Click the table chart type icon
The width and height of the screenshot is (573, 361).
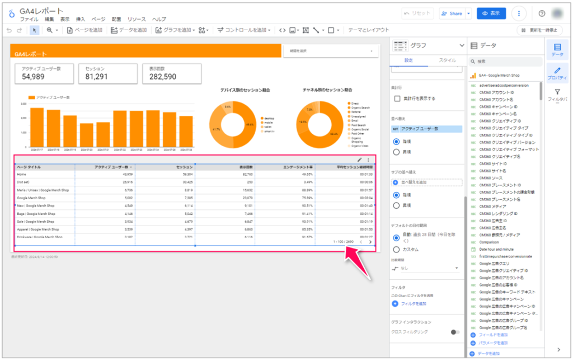[x=400, y=46]
